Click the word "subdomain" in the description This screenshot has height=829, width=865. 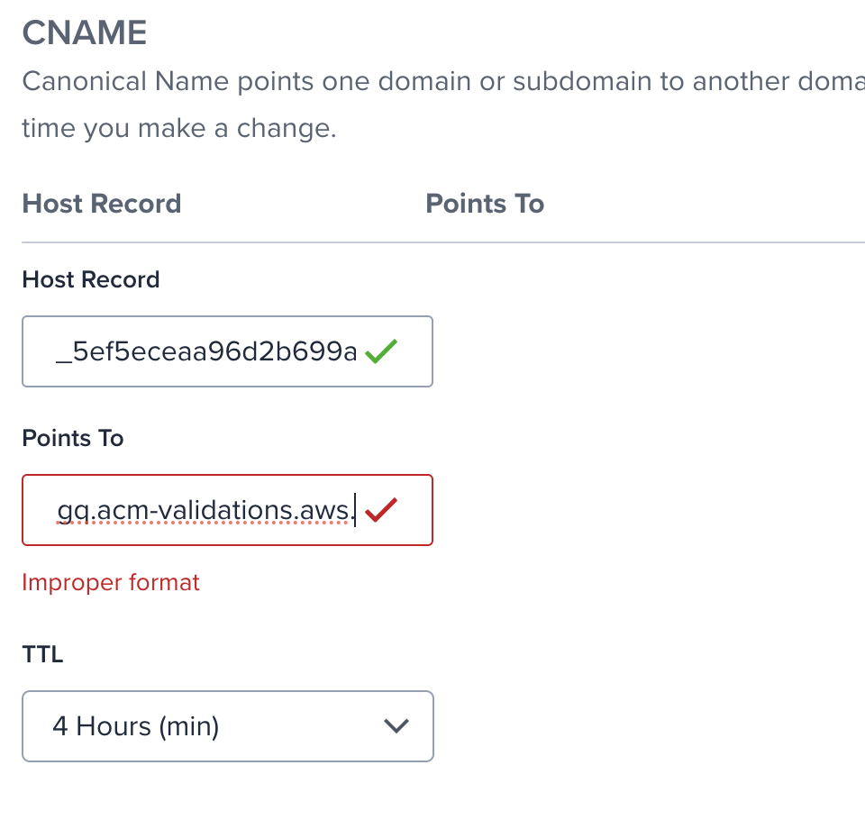[573, 82]
